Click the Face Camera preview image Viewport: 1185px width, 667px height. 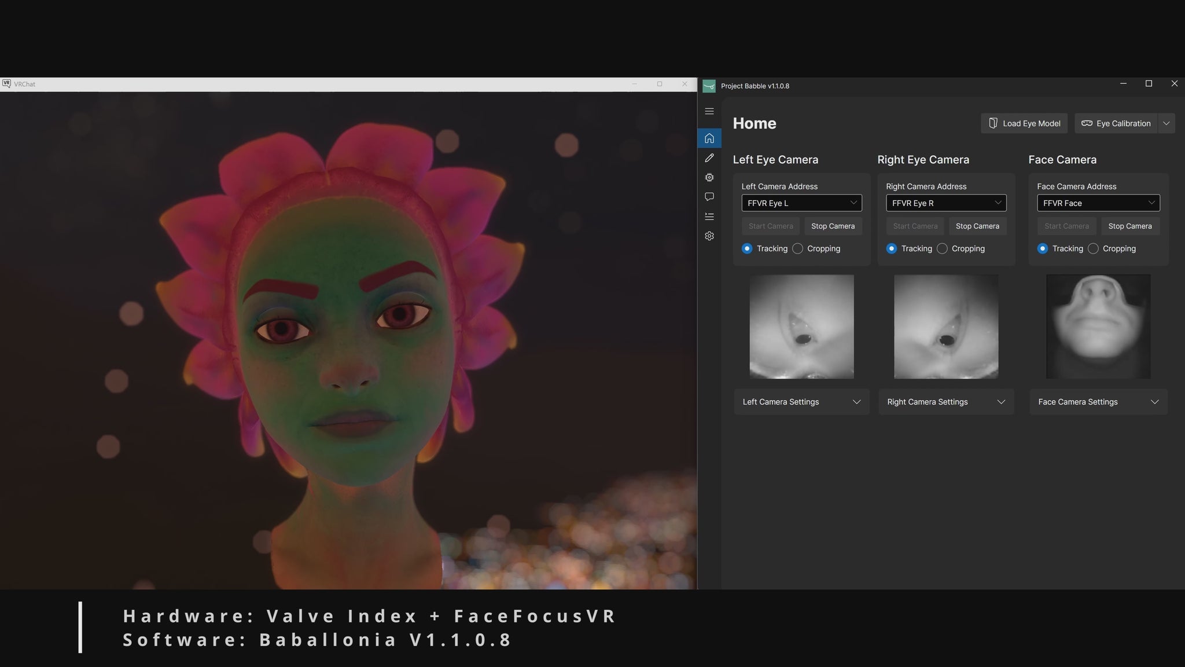tap(1098, 327)
